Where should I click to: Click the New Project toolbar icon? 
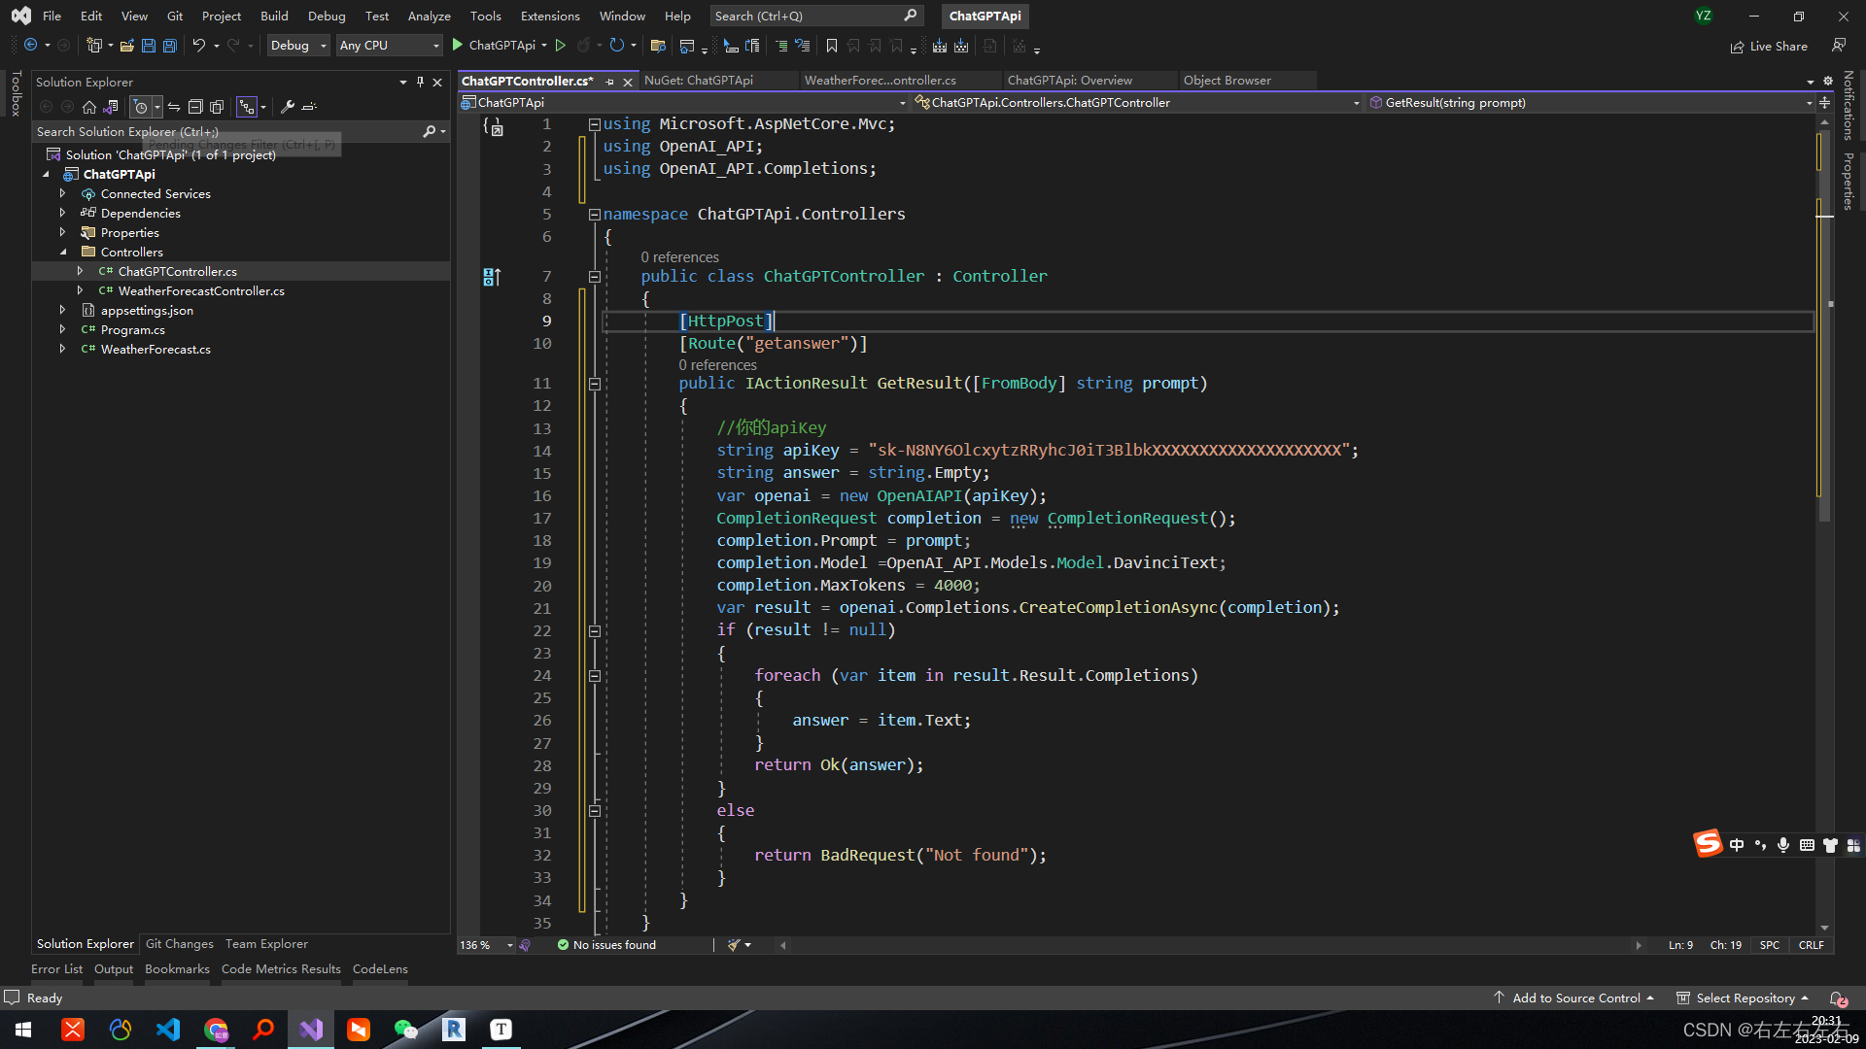coord(94,46)
